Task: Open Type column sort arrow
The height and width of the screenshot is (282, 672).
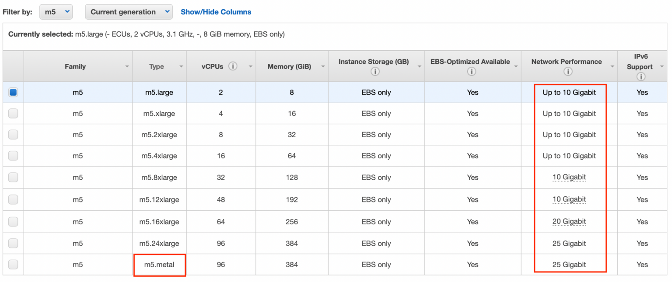Action: click(181, 67)
